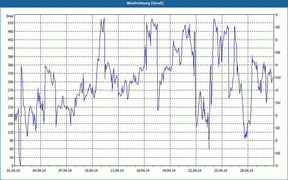Click the 300 y-axis value

click(11, 82)
